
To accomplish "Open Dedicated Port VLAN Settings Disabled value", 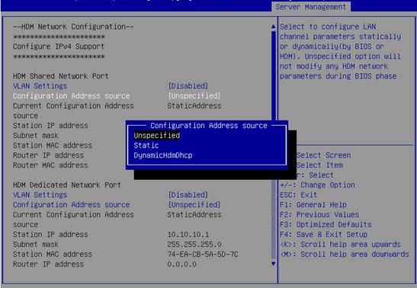I will point(188,195).
